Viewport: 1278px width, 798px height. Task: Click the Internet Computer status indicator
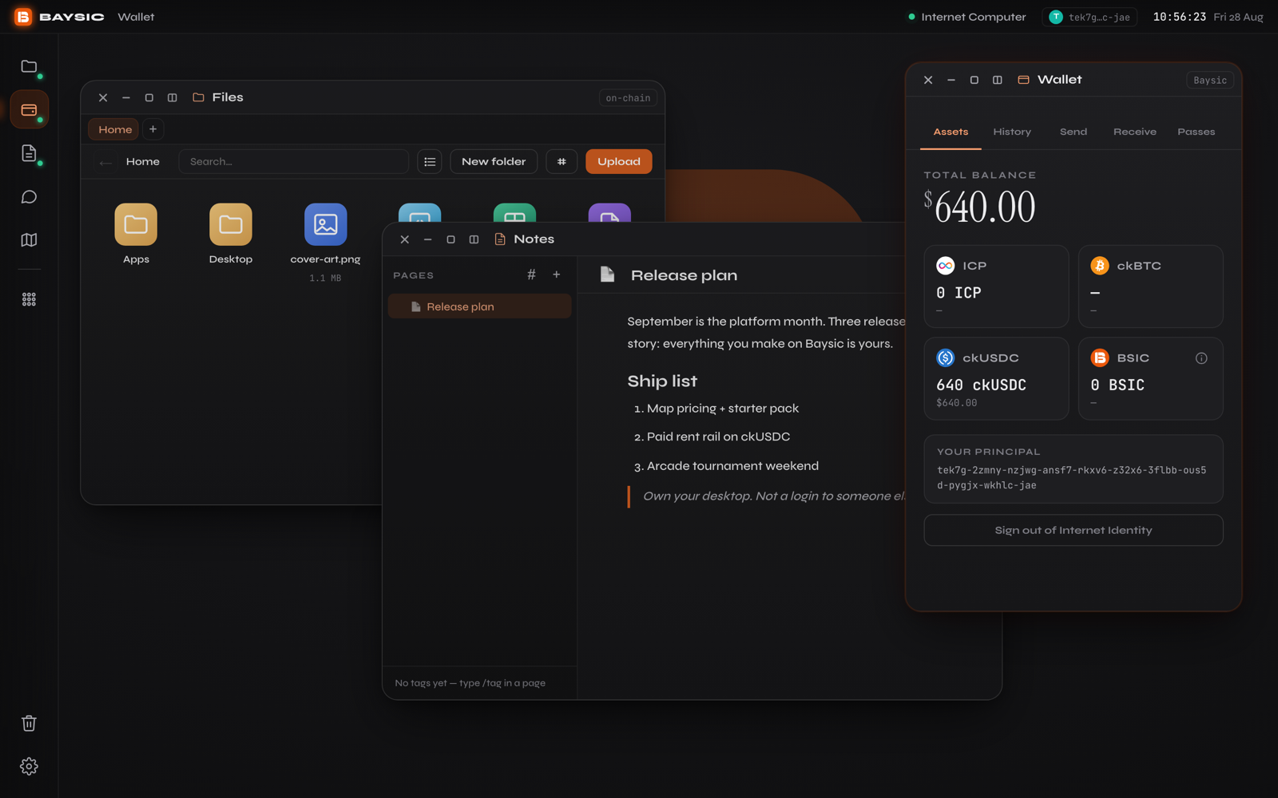tap(966, 17)
